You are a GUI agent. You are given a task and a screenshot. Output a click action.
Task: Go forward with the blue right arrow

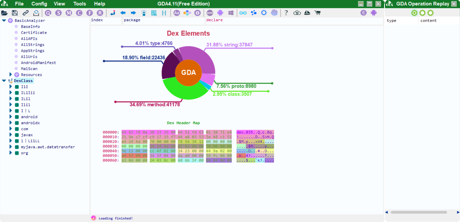[133, 13]
